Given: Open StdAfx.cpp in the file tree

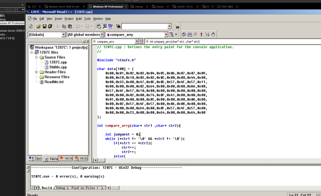Looking at the screenshot, I should coord(58,67).
